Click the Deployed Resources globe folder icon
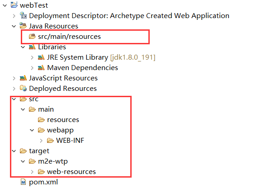This screenshot has width=261, height=188. 23,88
